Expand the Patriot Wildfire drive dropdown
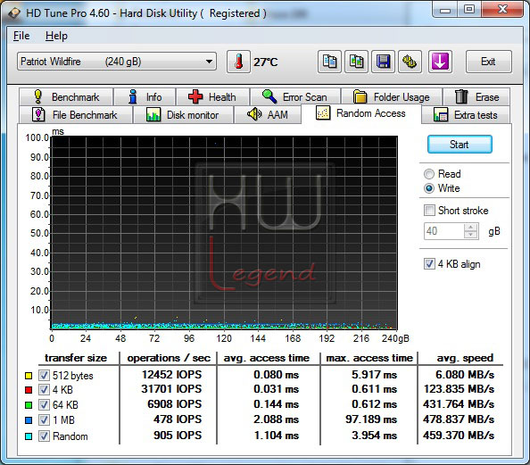 209,62
